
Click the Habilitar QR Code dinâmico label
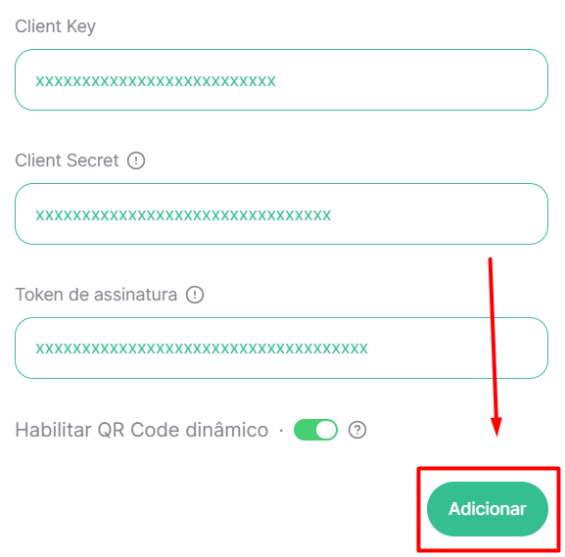click(x=142, y=430)
